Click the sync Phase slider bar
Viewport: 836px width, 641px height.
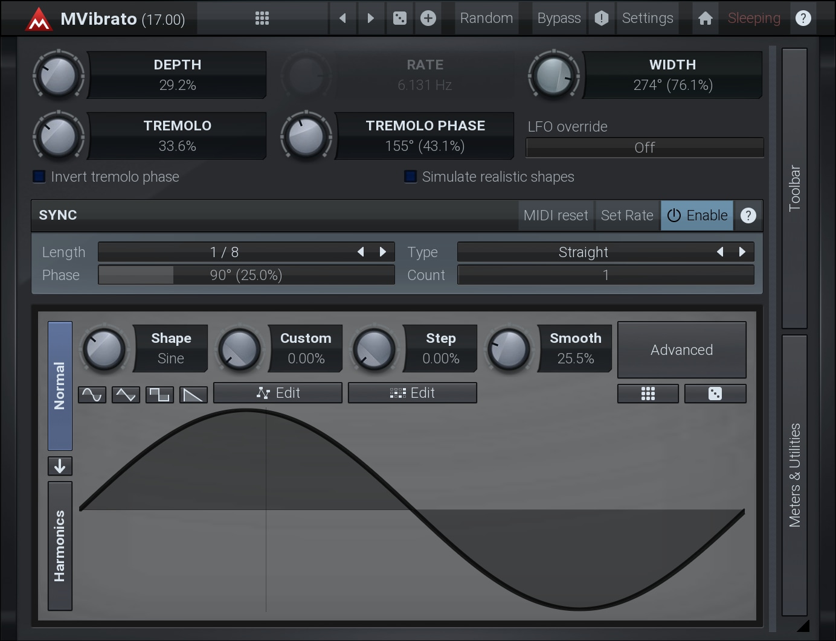(x=246, y=275)
